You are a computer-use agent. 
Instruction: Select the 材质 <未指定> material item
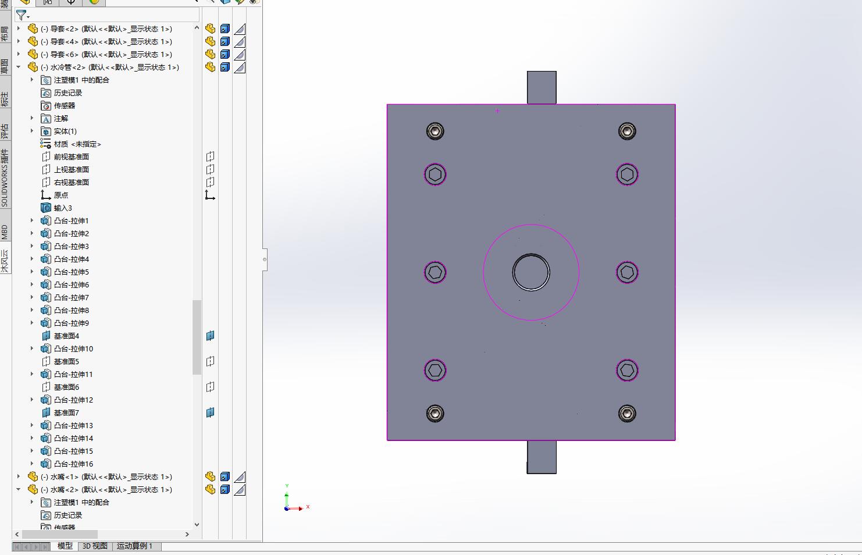tap(71, 144)
